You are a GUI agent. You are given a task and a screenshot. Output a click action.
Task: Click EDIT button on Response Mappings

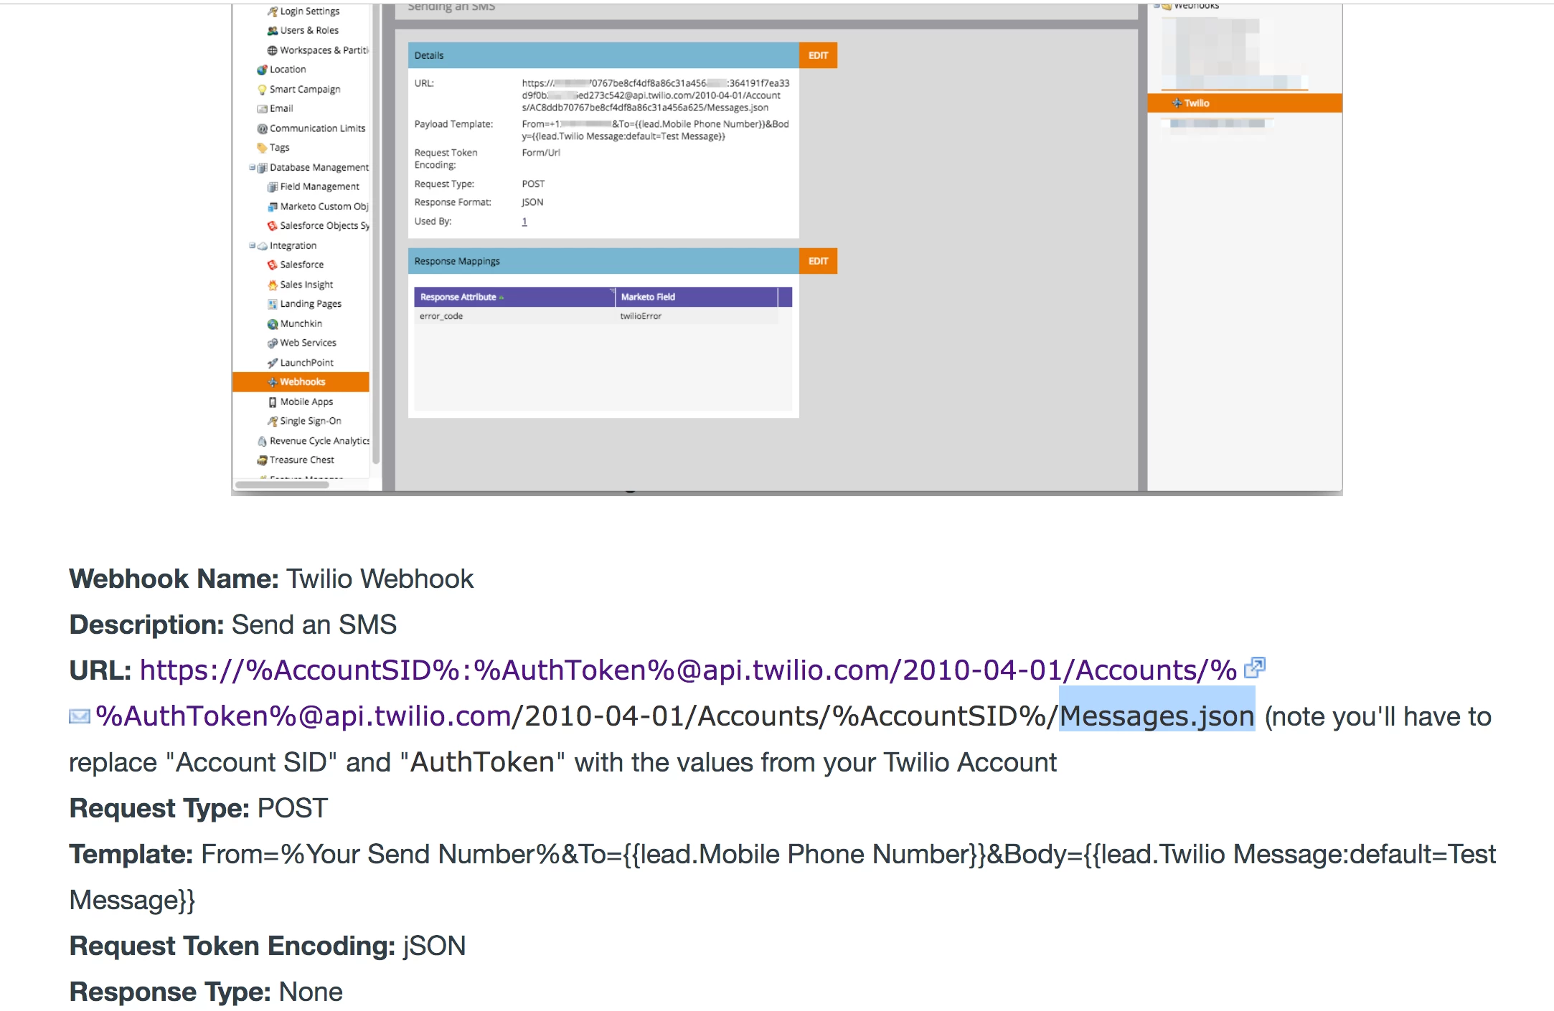coord(818,261)
